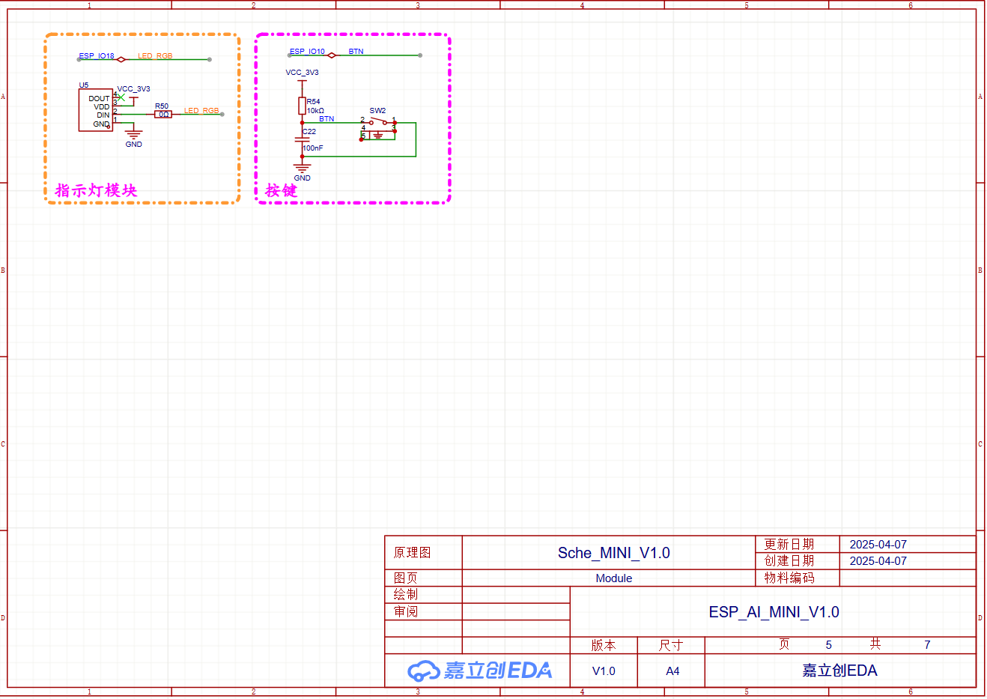Select the ESP_IO18 net label

(x=97, y=55)
